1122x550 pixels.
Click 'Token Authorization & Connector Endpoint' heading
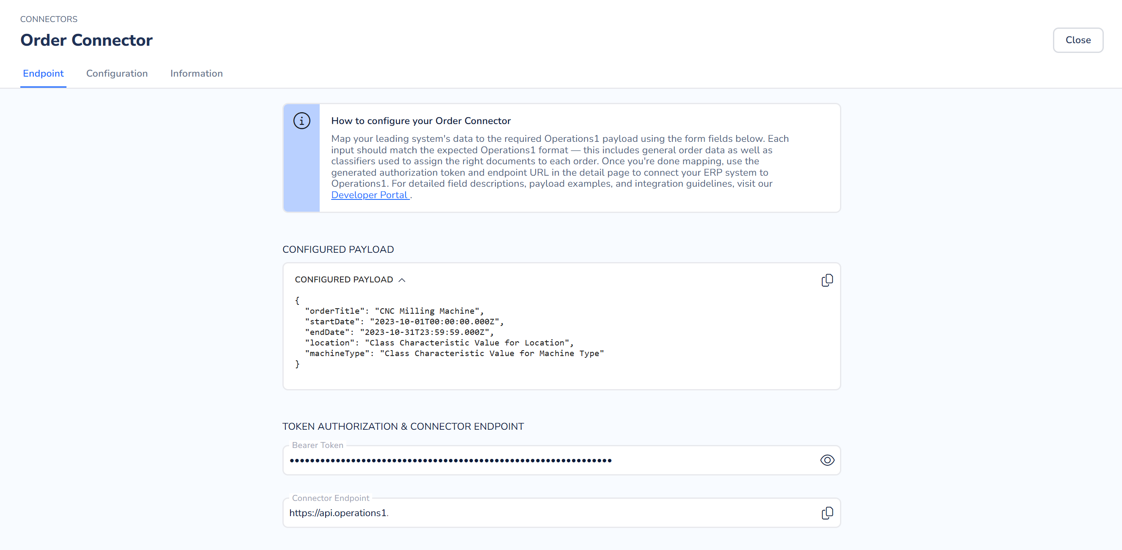403,426
